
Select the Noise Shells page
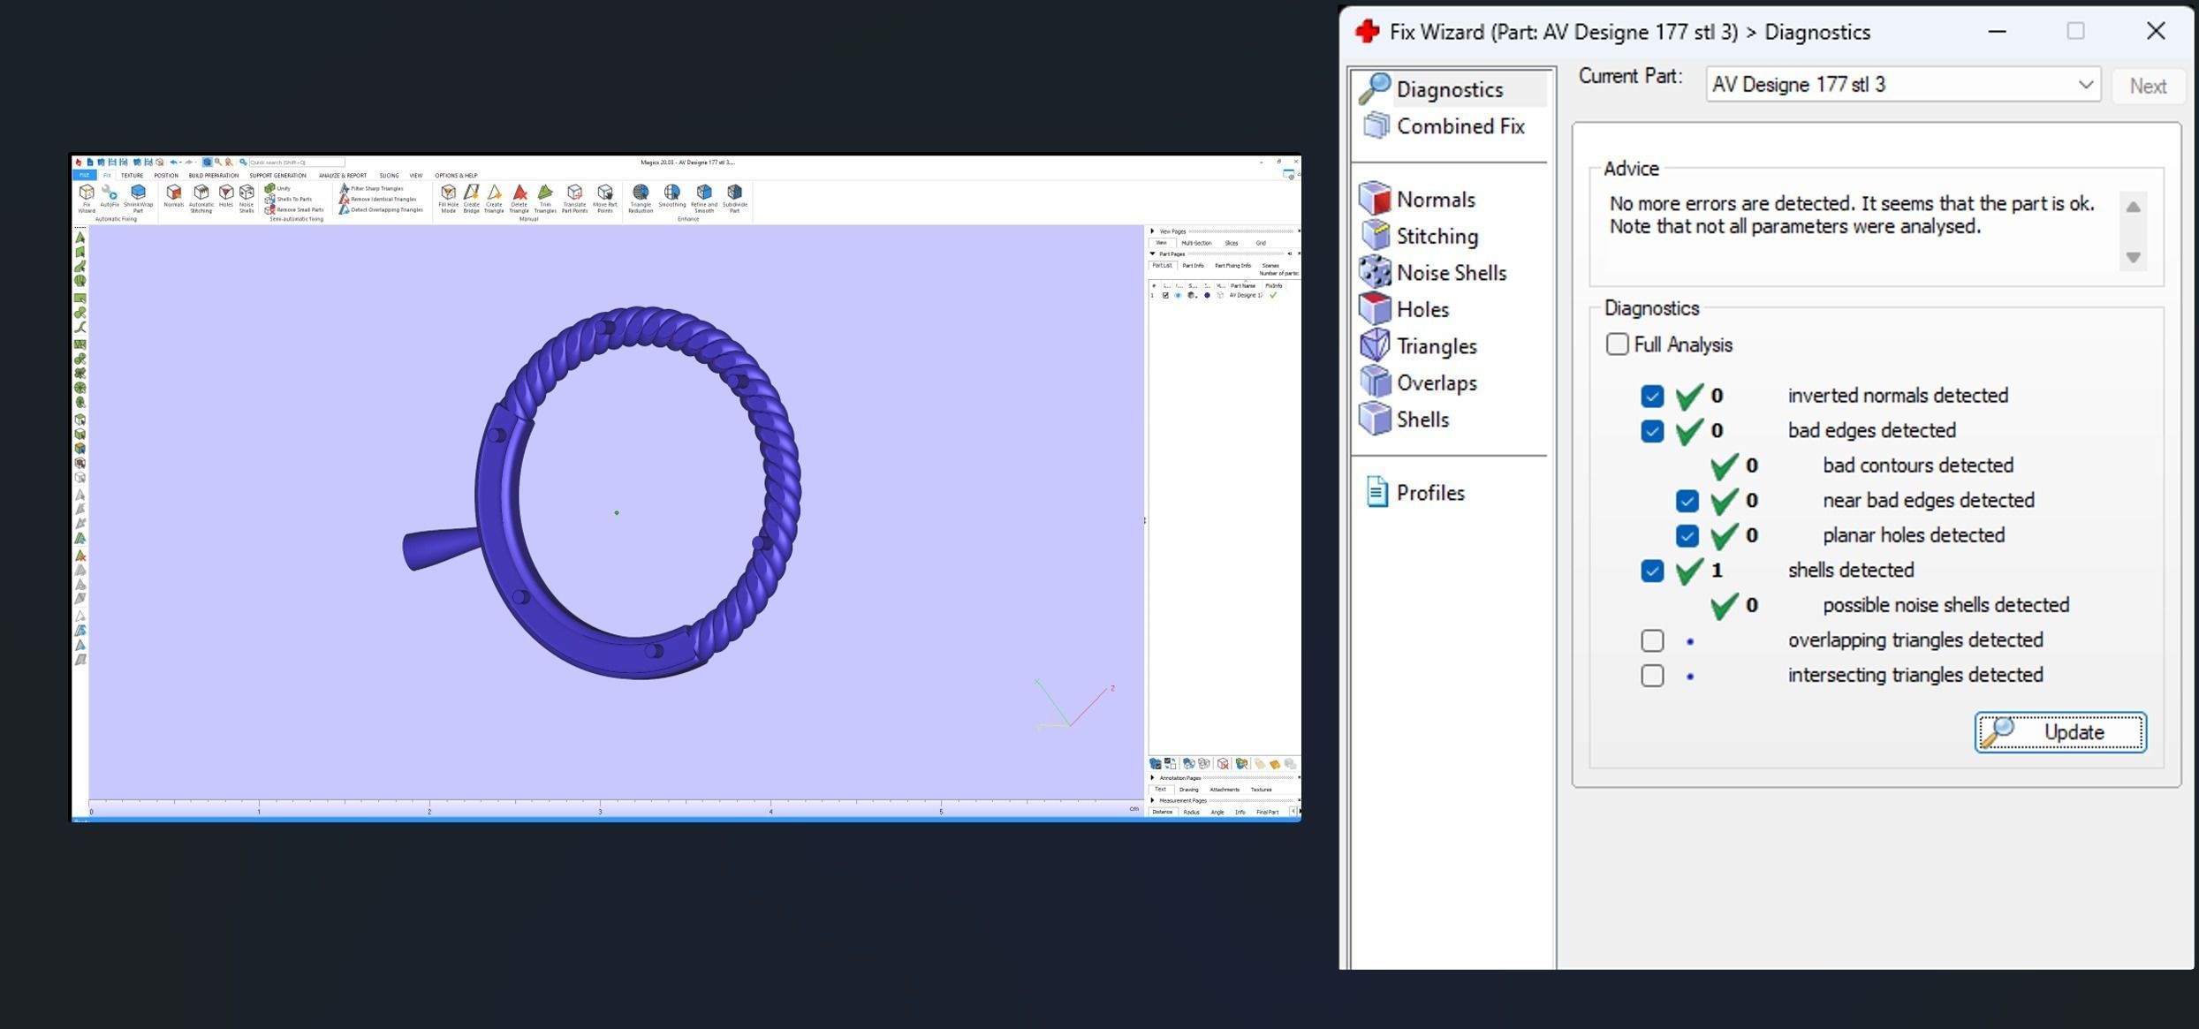(1450, 273)
